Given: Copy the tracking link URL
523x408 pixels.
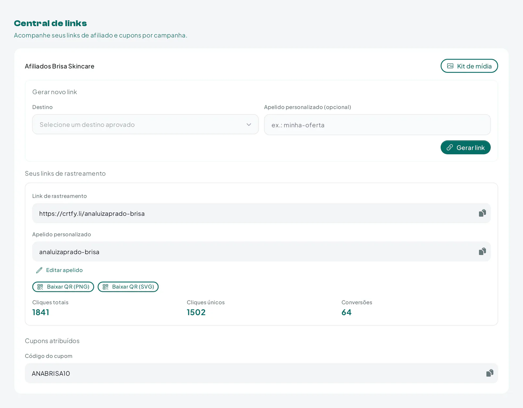Looking at the screenshot, I should [x=482, y=213].
